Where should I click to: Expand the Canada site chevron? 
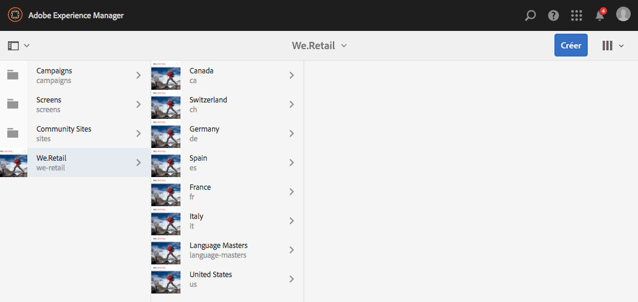pyautogui.click(x=292, y=75)
